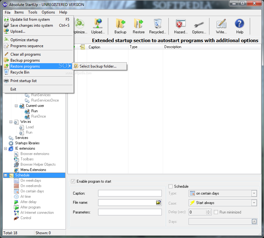
Task: Click the Delay (sec) value field
Action: coord(197,212)
